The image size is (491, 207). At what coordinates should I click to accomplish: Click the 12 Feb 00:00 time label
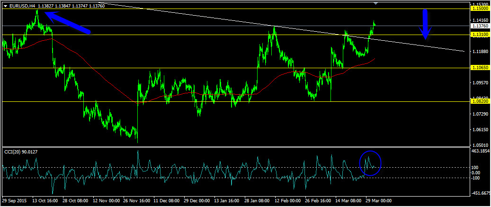pos(288,200)
